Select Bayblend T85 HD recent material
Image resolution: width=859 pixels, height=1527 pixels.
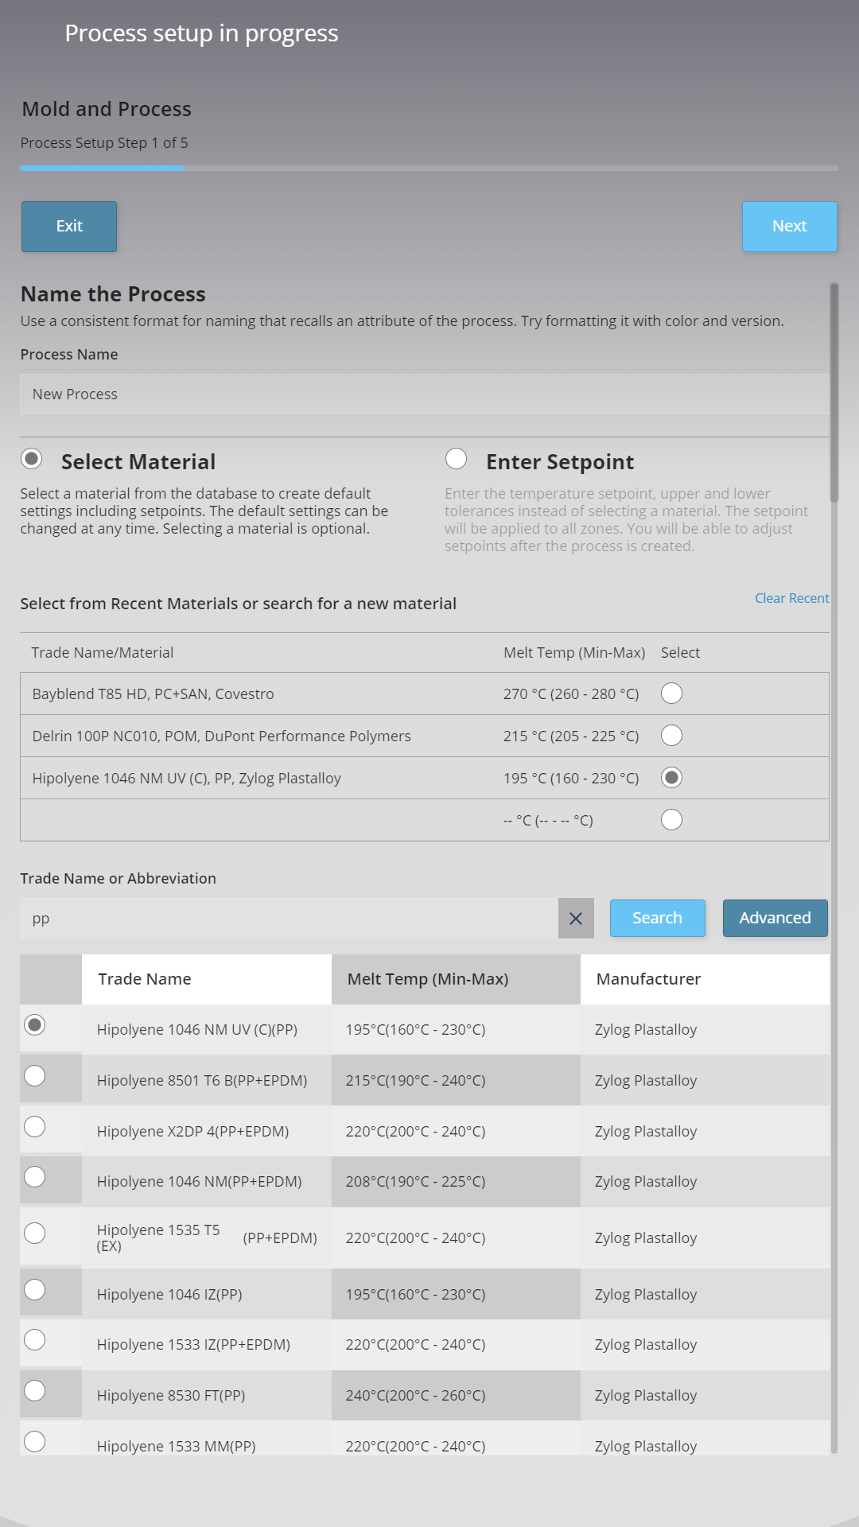pyautogui.click(x=671, y=694)
